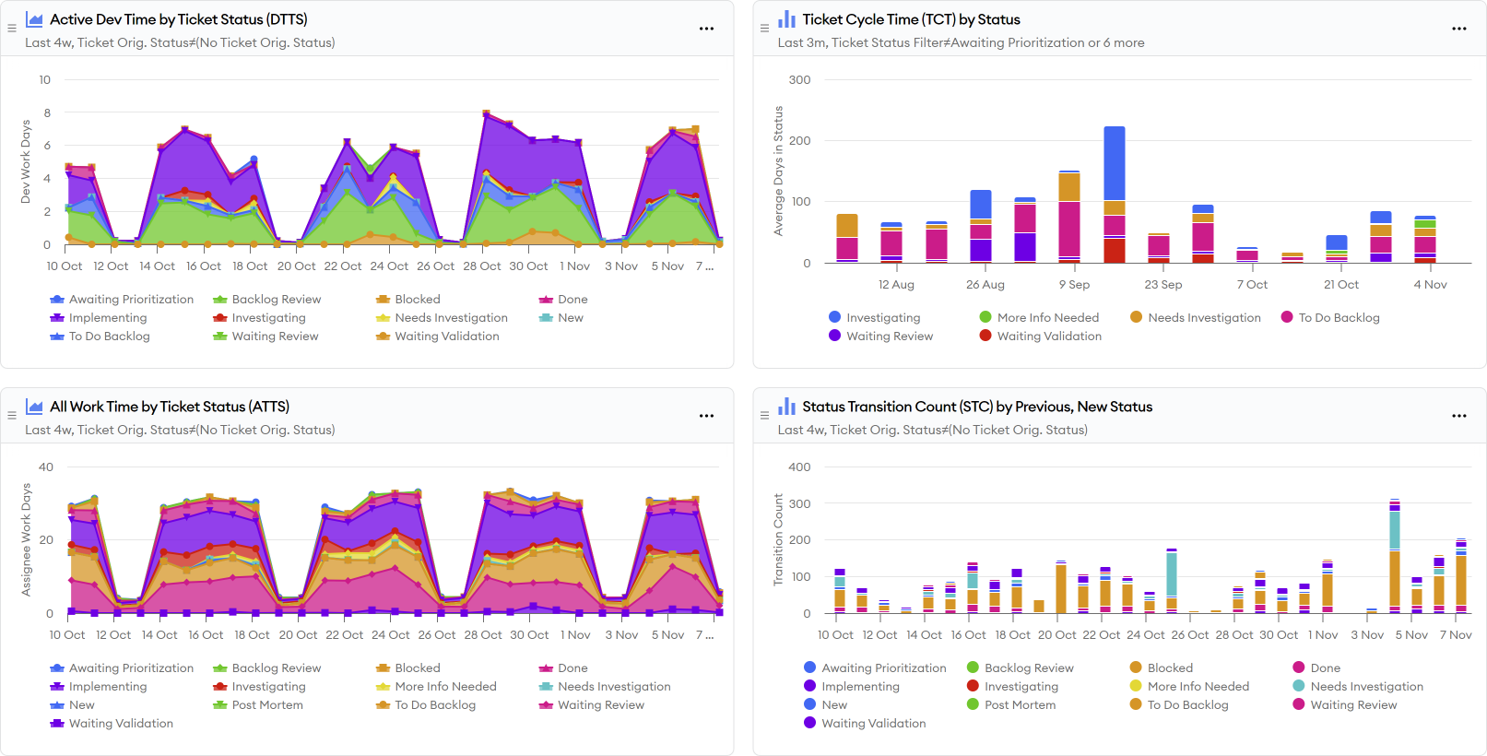This screenshot has width=1487, height=756.
Task: Grab drag handle of Ticket Cycle Time widget
Action: tap(764, 29)
